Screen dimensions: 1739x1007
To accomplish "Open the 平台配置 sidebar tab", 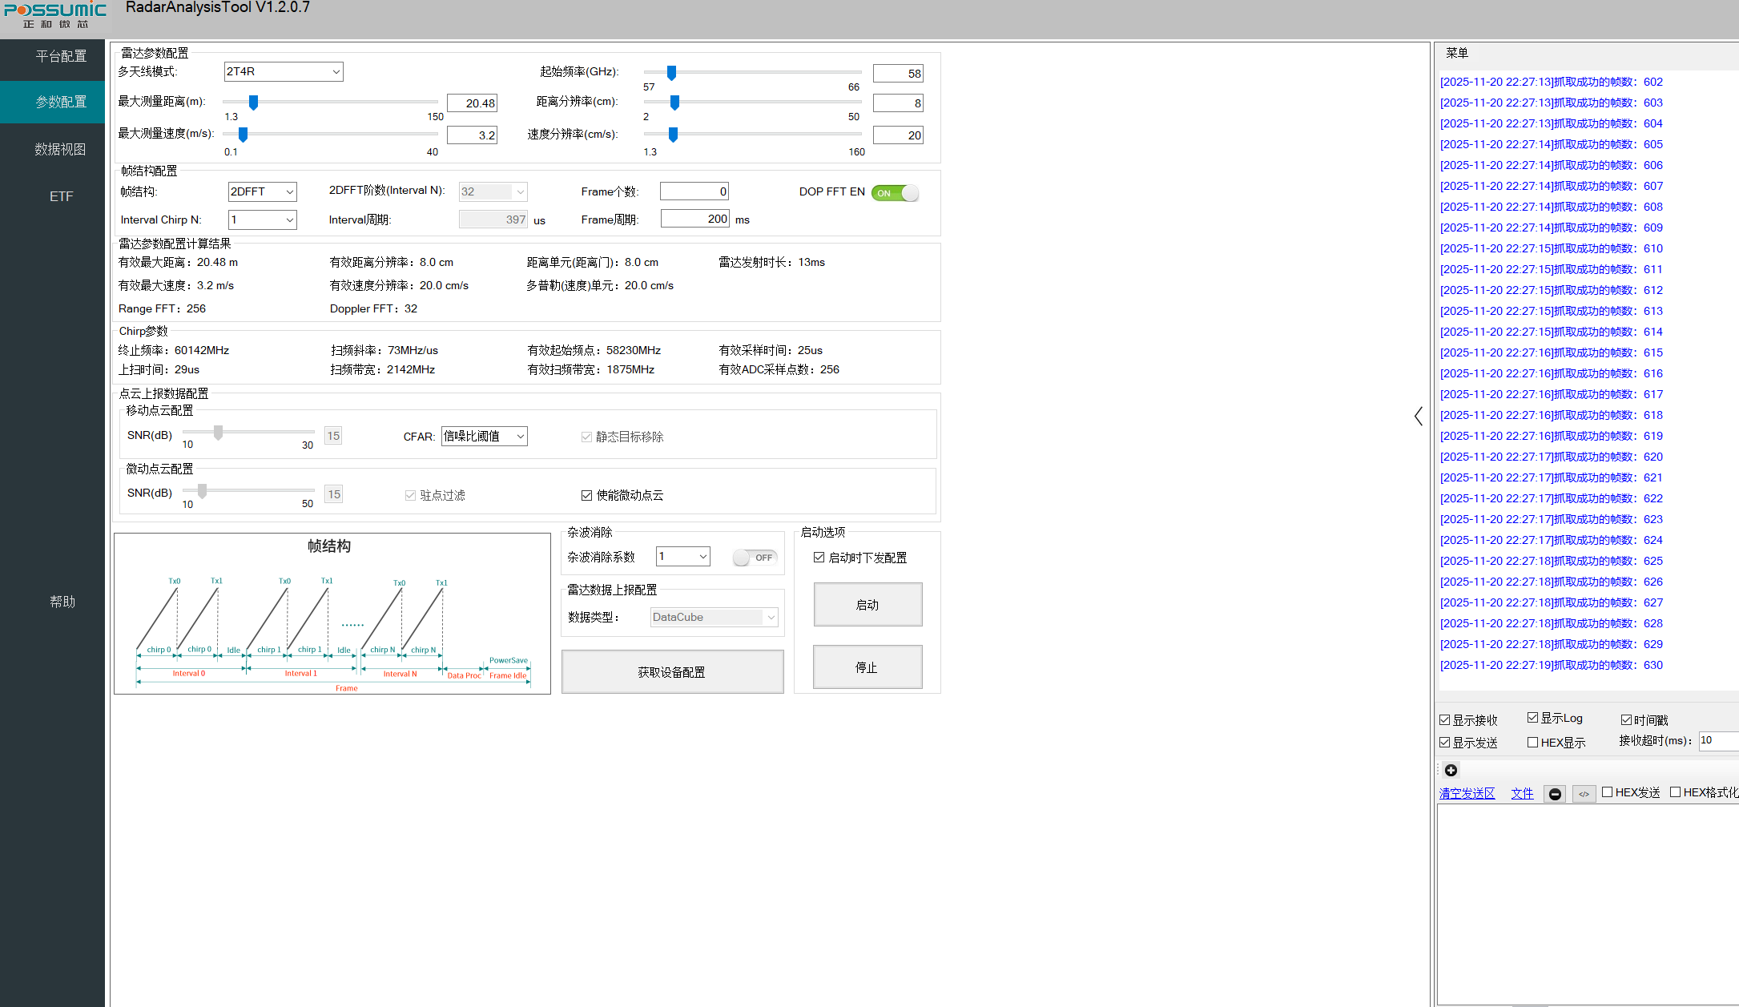I will pos(60,56).
